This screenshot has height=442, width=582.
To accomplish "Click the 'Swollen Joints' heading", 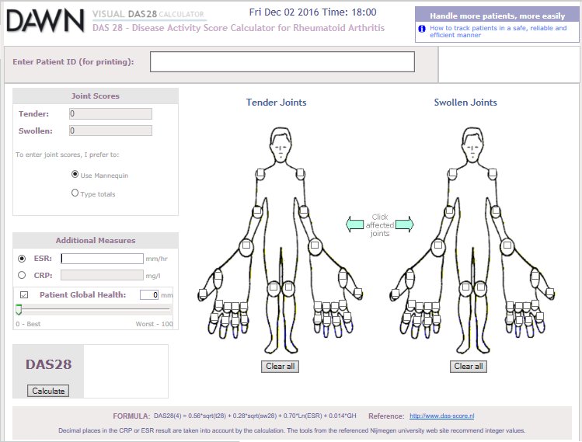I will click(465, 103).
